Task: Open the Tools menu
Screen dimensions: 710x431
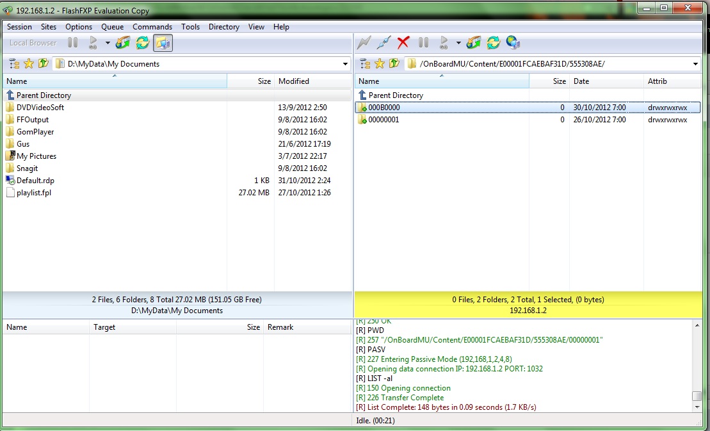Action: coord(190,27)
